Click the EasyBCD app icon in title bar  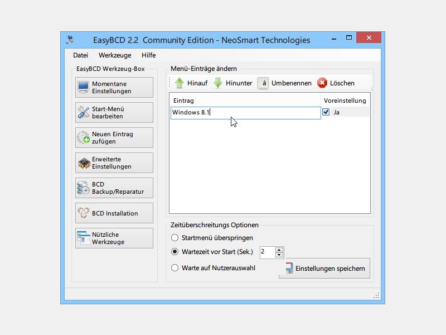coord(70,40)
